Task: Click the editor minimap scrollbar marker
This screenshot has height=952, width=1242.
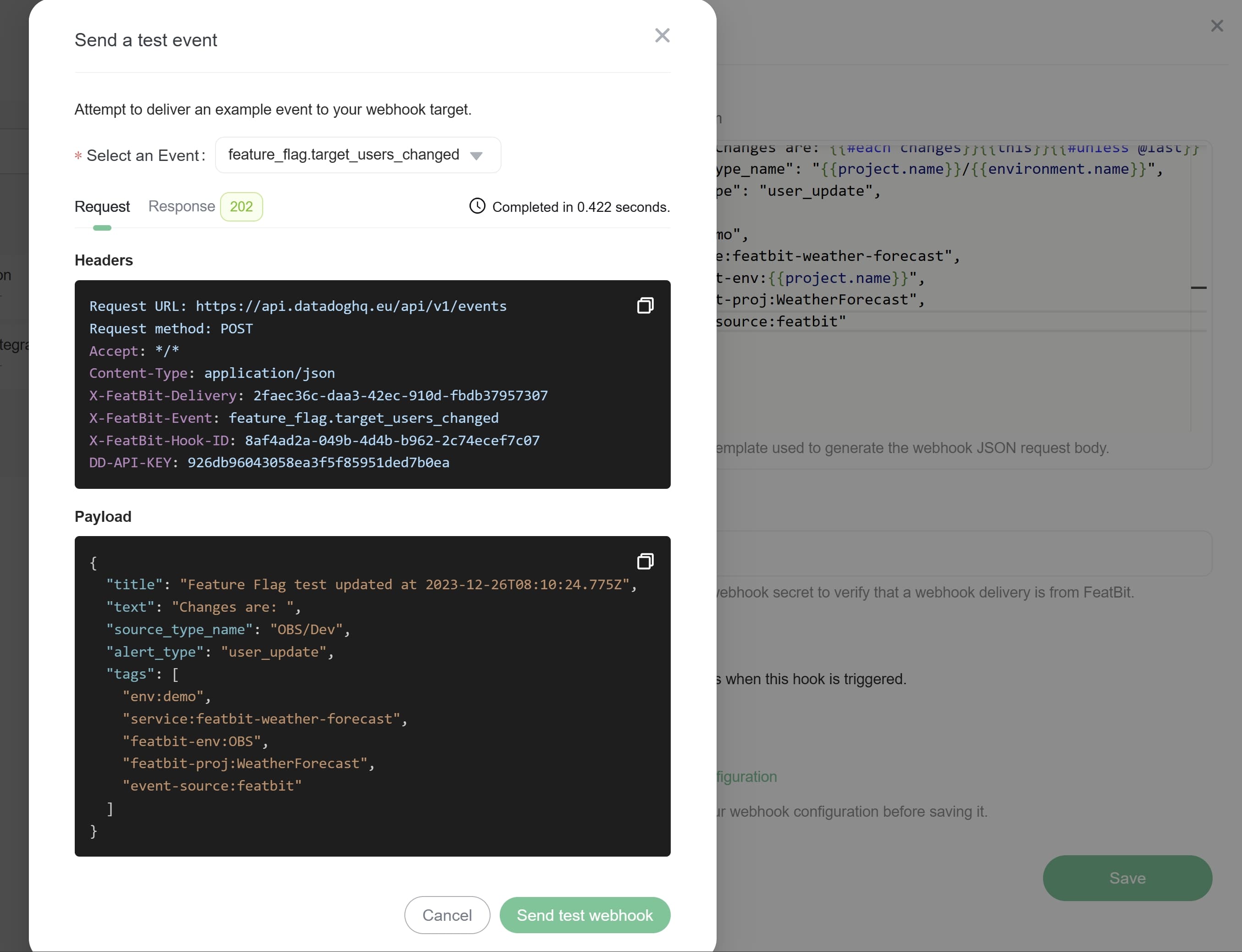Action: coord(1198,288)
